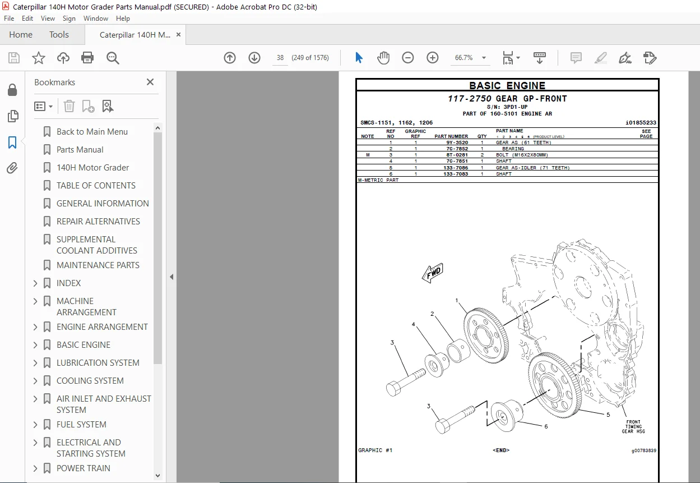Screen dimensions: 700x483
Task: Select the Caterpillar 140H document tab
Action: coord(135,35)
